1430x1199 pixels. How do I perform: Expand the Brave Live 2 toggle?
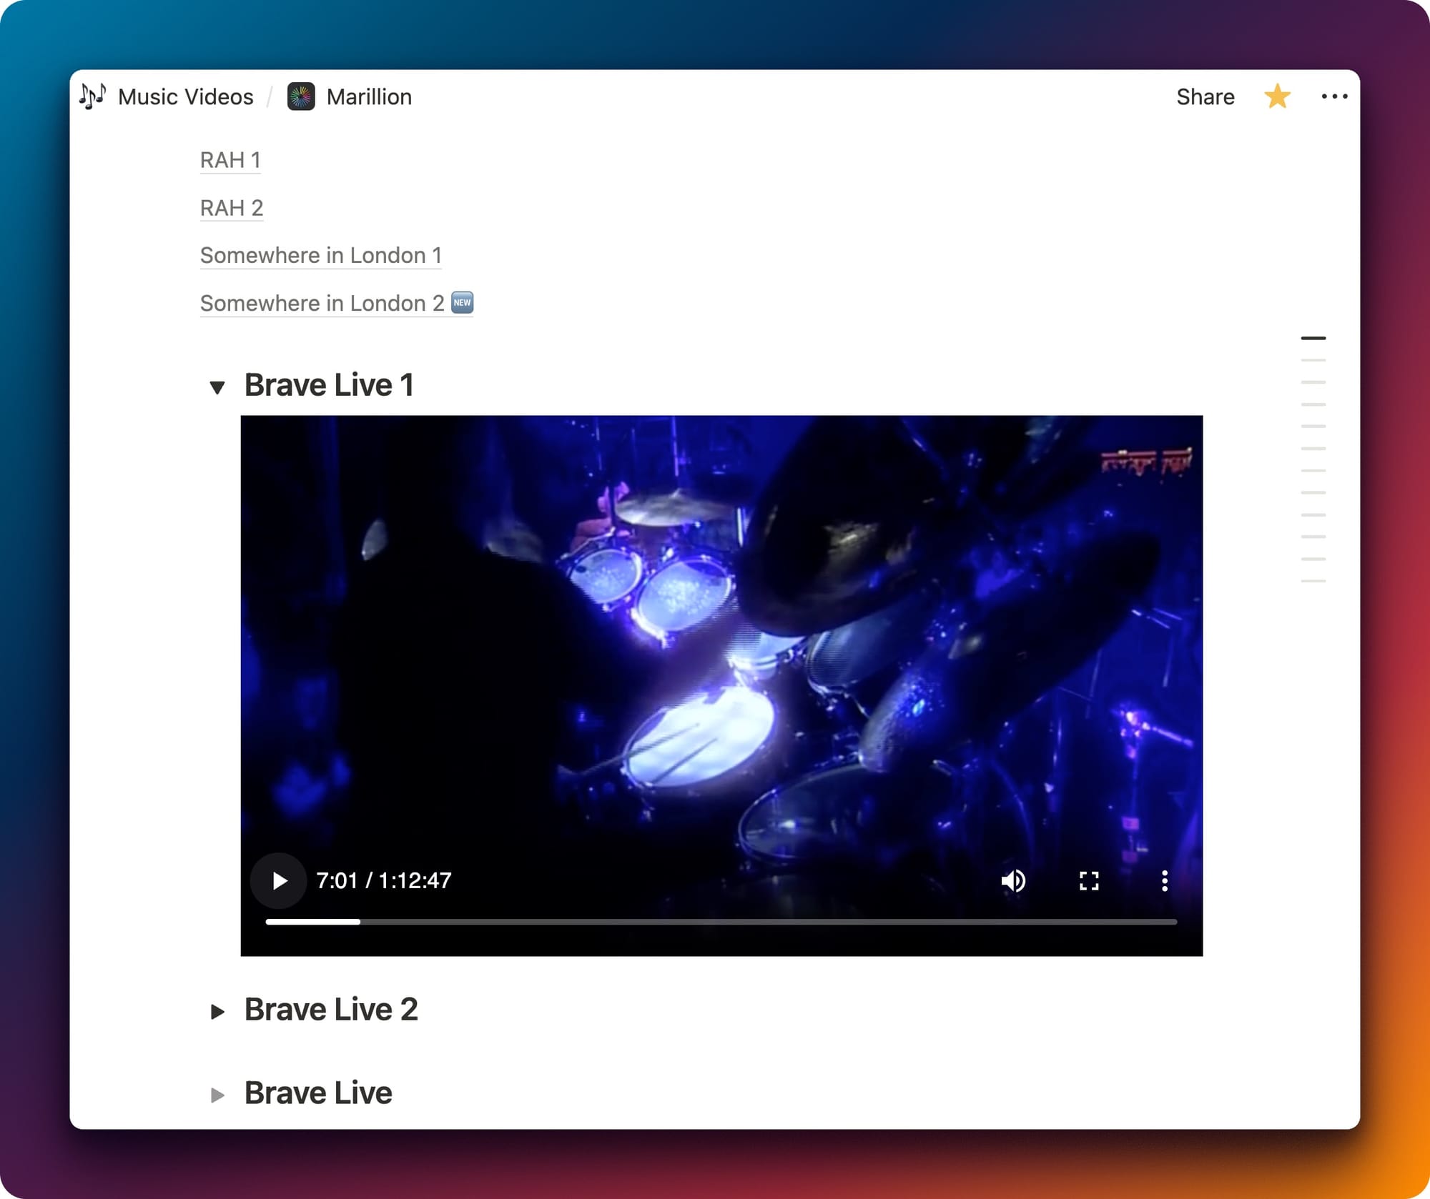(217, 1011)
